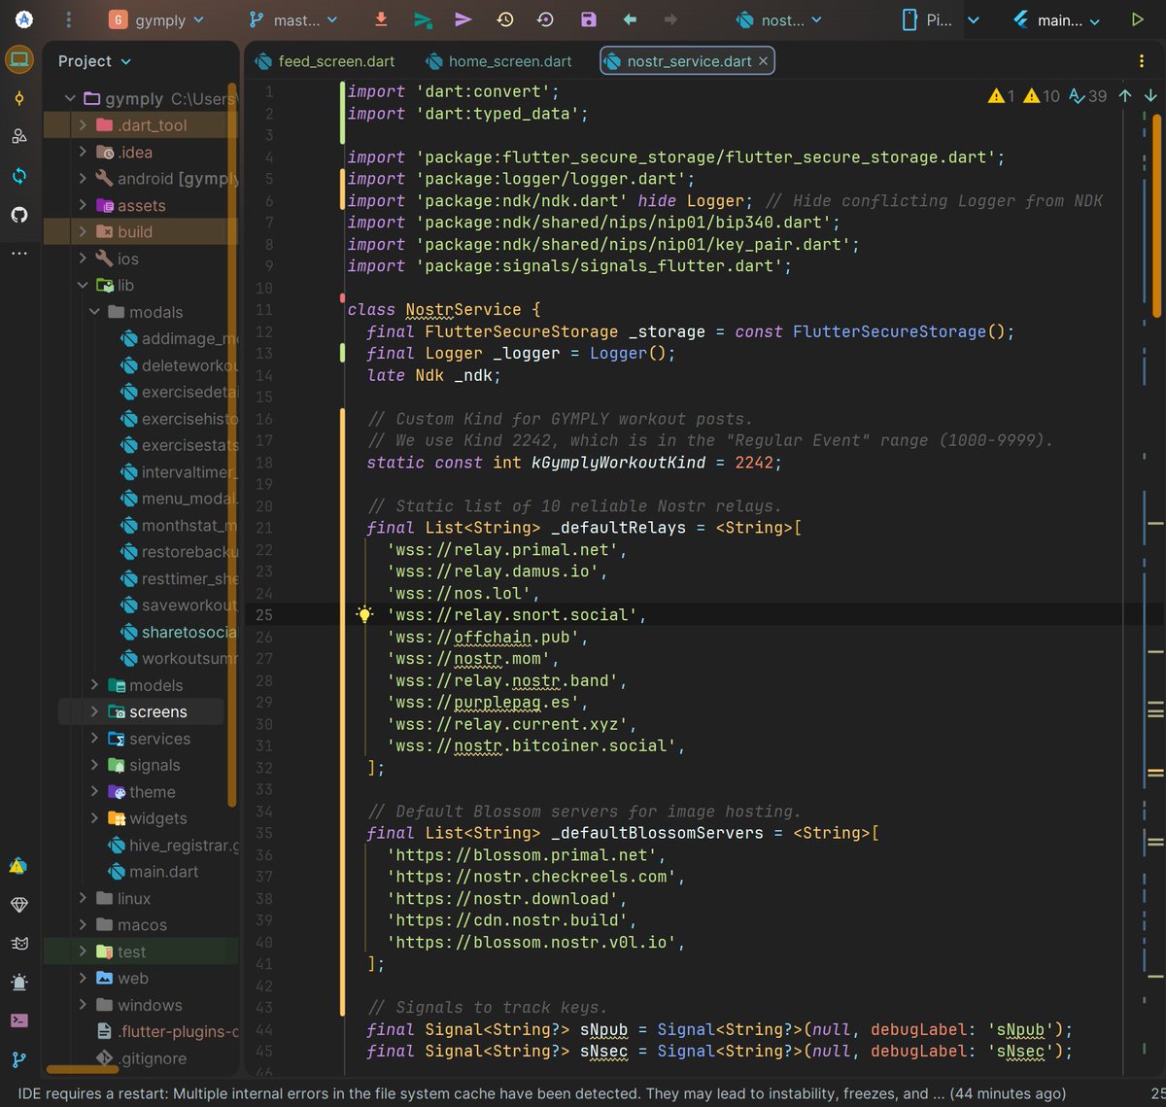
Task: Click the kGymplyWorkoutKind constant on line 18
Action: point(618,463)
